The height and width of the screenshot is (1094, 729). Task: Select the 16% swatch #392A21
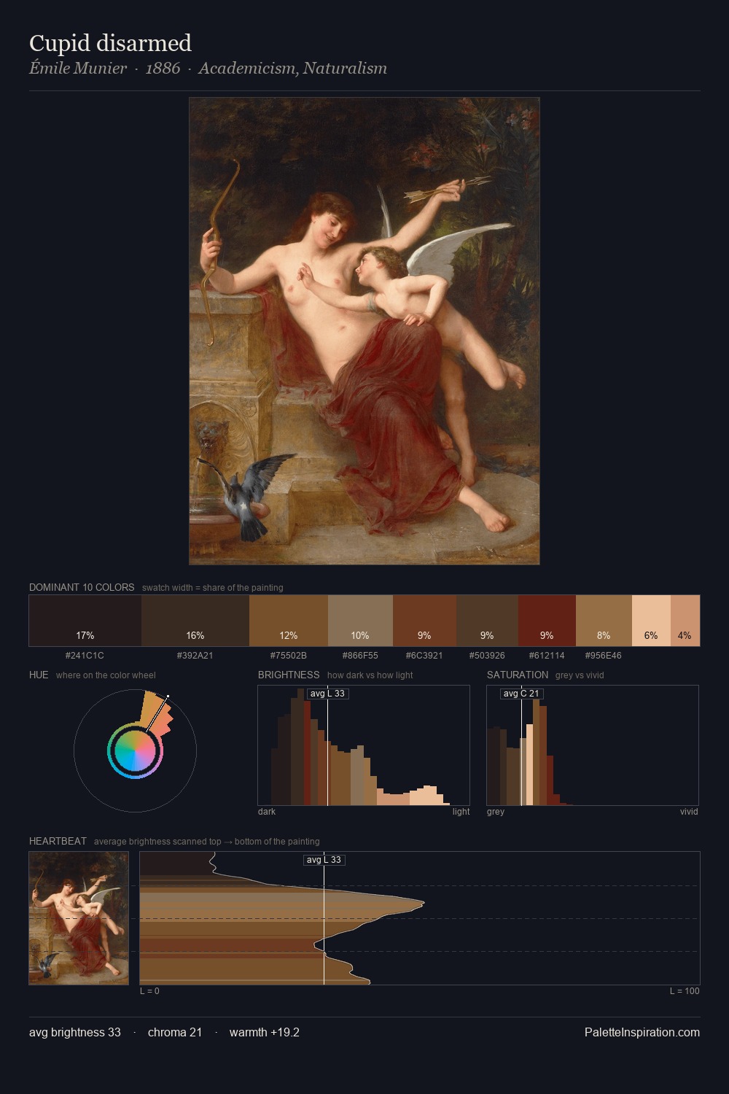point(195,621)
